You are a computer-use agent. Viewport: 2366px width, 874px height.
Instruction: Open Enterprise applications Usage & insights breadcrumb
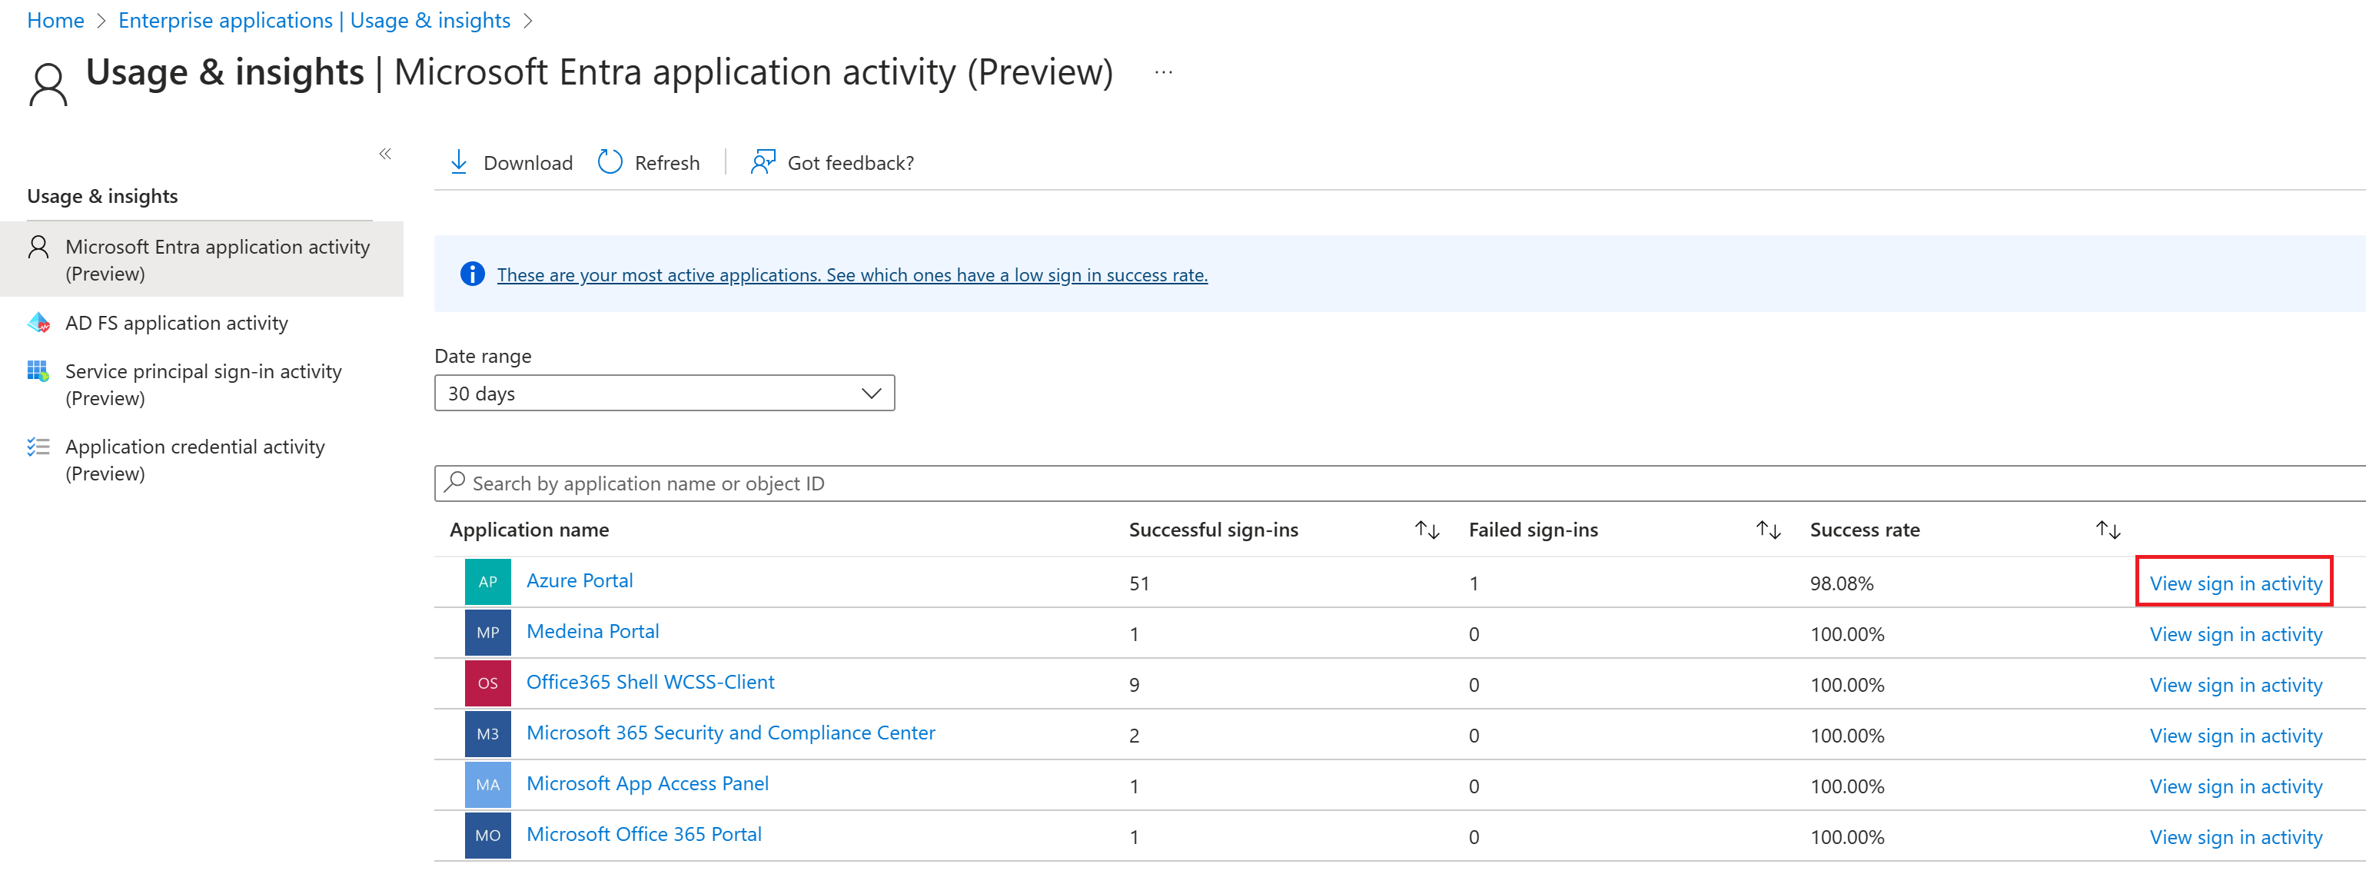pos(314,20)
